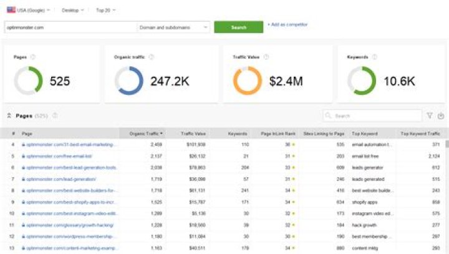The height and width of the screenshot is (254, 449).
Task: Click the info icon next to Pages metric
Action: (x=33, y=57)
